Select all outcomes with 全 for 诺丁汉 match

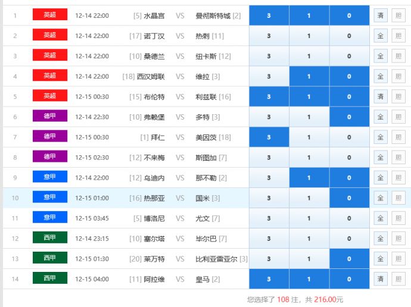click(x=380, y=36)
